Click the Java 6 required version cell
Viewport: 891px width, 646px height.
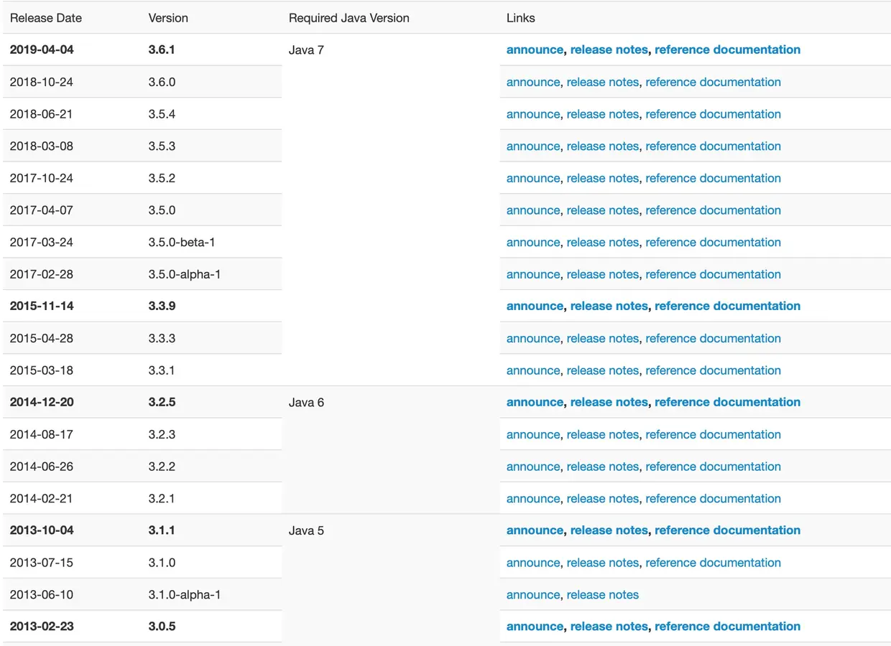coord(391,450)
